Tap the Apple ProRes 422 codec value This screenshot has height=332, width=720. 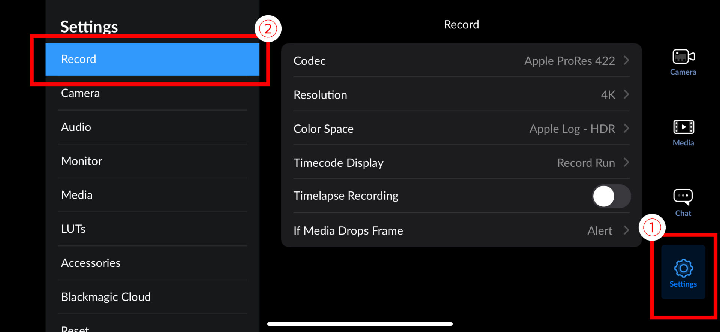point(569,61)
